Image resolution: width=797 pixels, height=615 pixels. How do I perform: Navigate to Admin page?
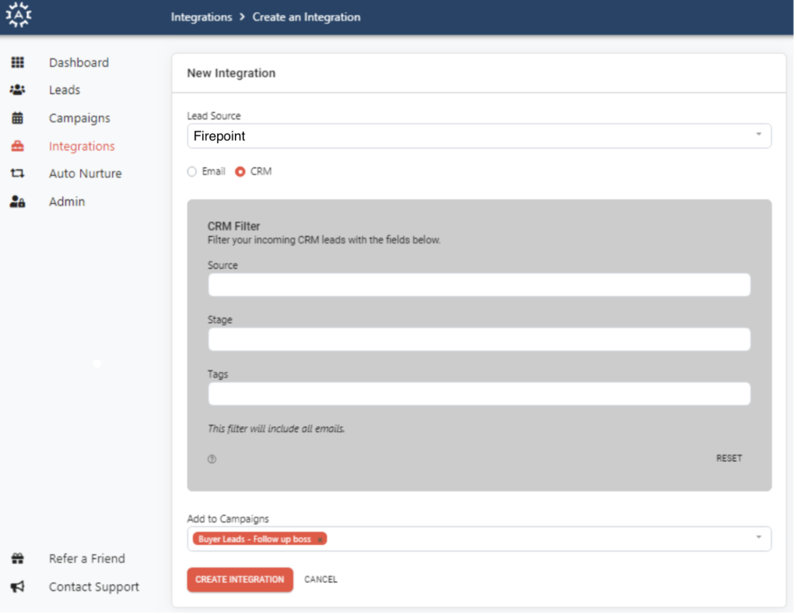pos(67,202)
